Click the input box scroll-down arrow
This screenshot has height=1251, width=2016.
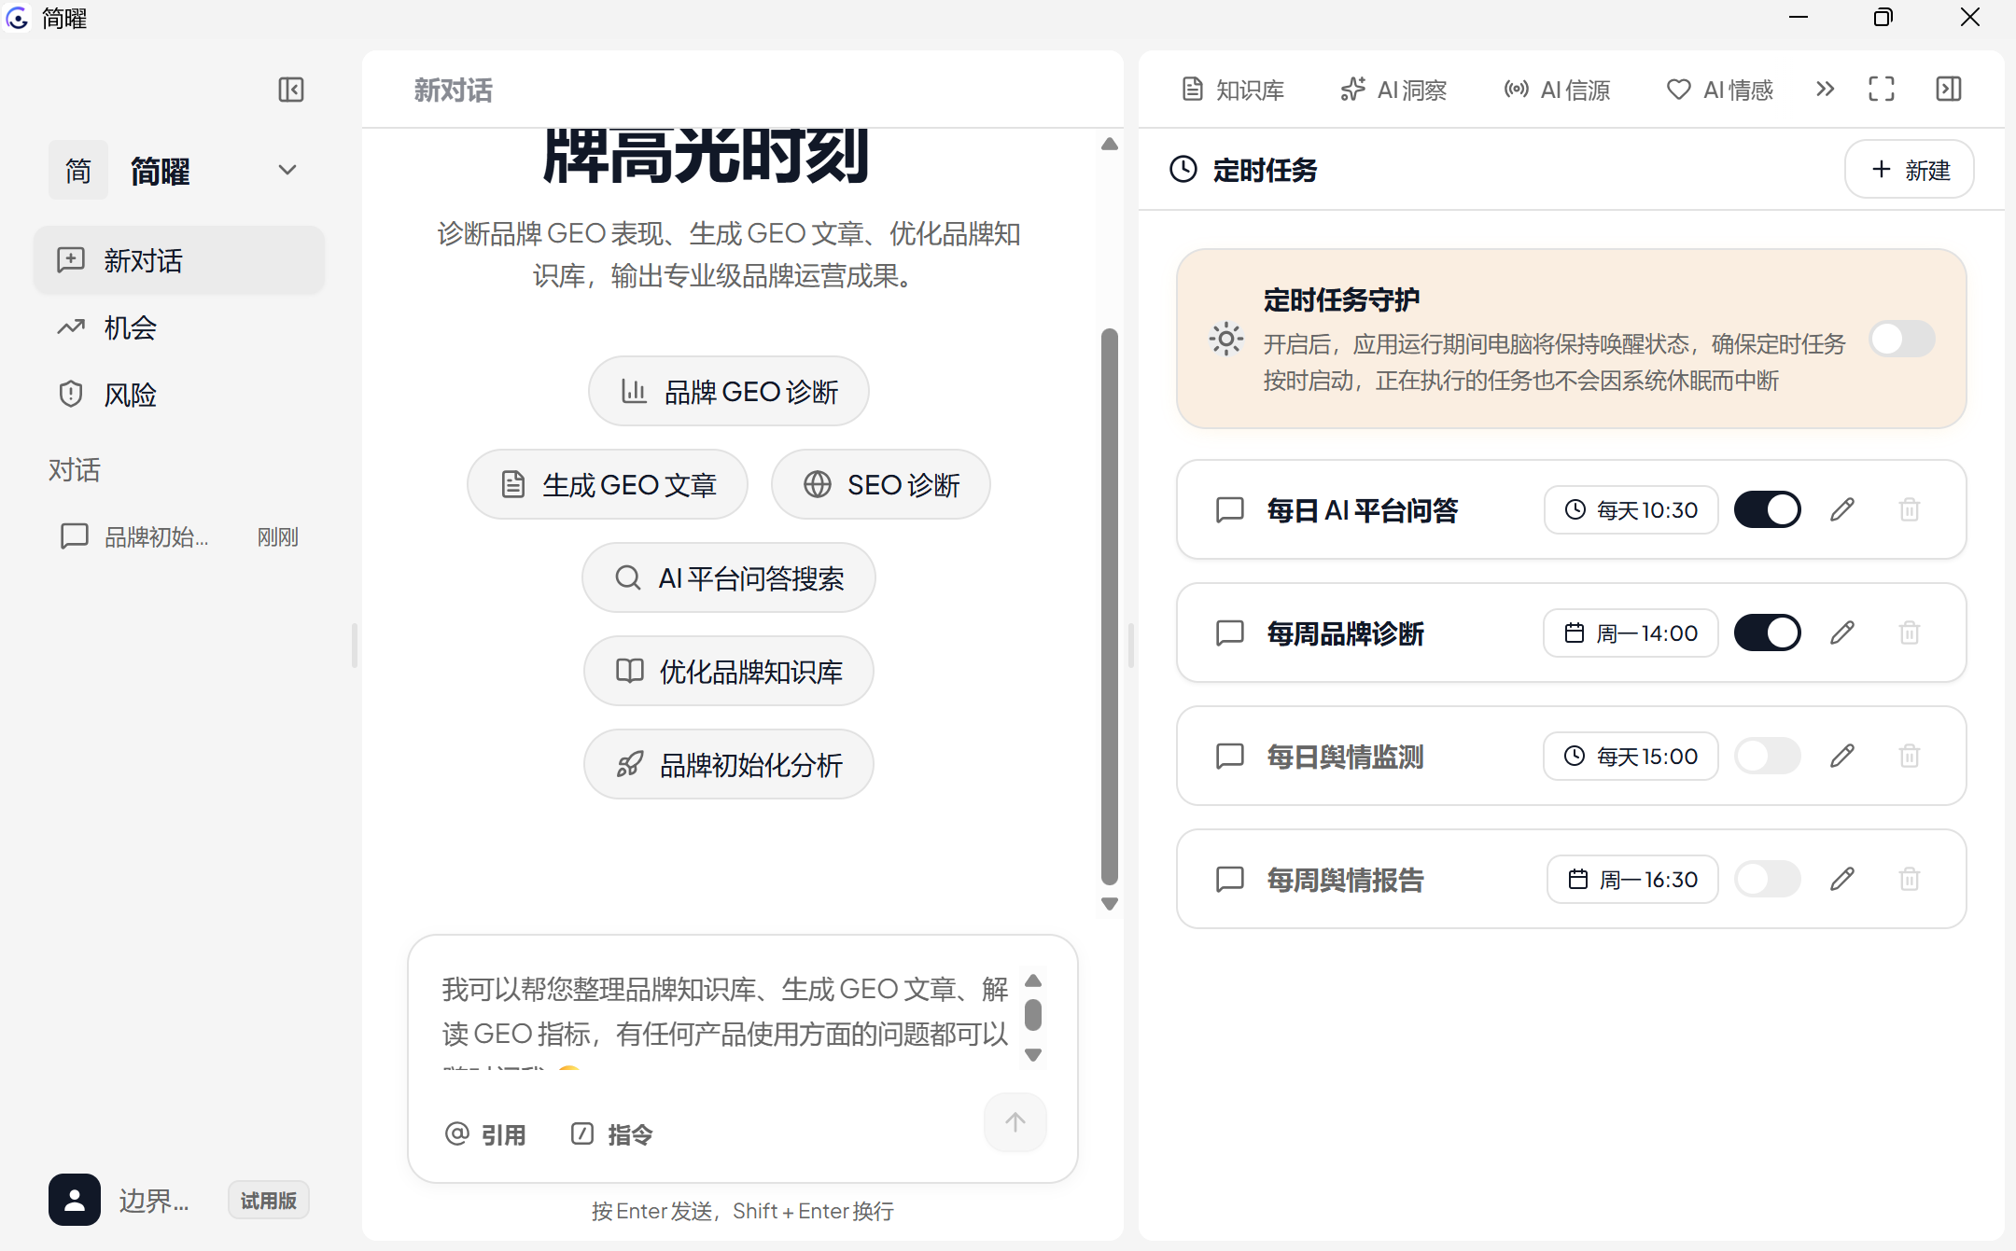tap(1033, 1055)
